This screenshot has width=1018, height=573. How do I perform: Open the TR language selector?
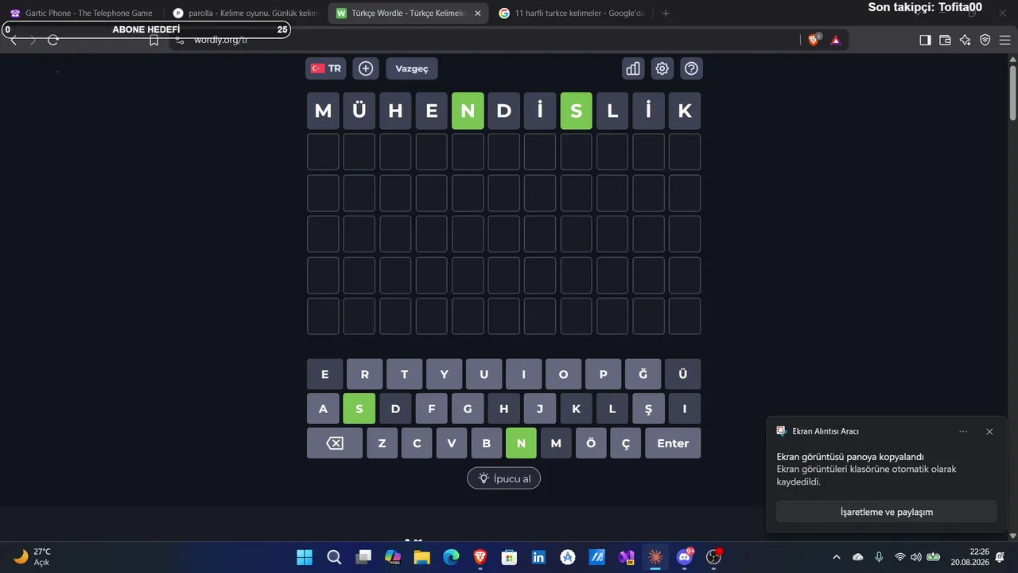point(326,68)
